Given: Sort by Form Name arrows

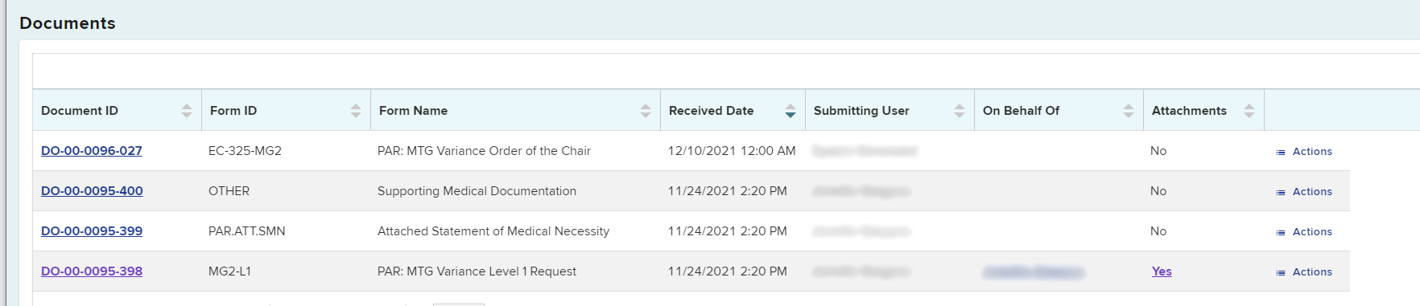Looking at the screenshot, I should pyautogui.click(x=646, y=111).
